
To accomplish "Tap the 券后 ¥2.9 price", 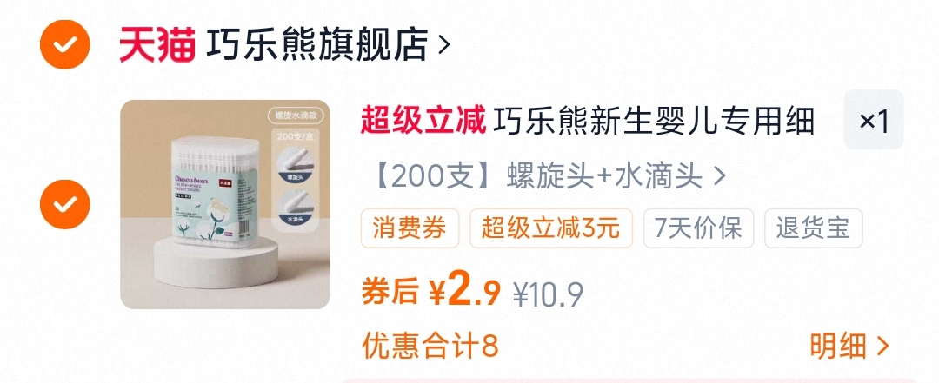I will 430,292.
